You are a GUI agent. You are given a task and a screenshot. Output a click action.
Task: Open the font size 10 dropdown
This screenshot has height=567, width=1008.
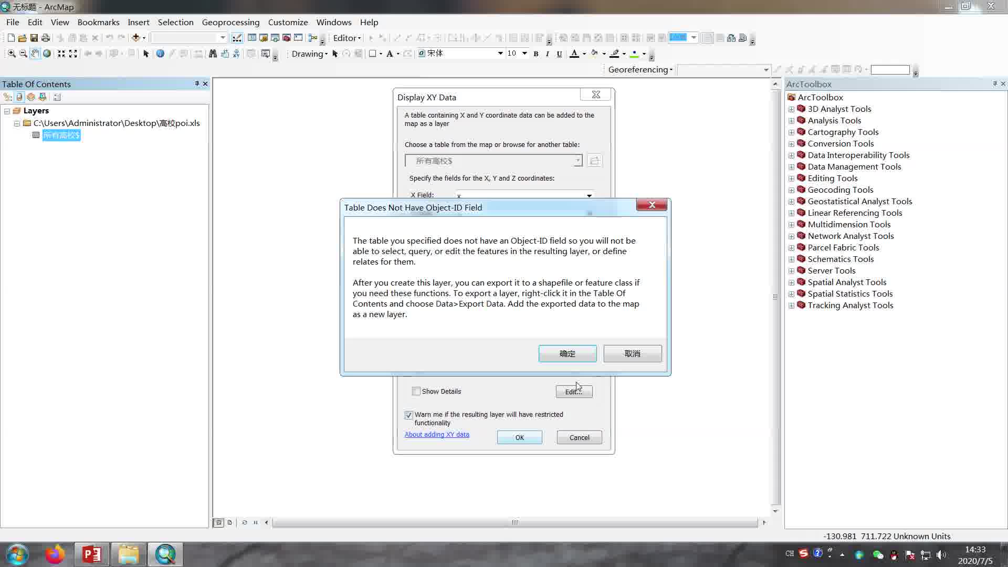click(x=524, y=54)
